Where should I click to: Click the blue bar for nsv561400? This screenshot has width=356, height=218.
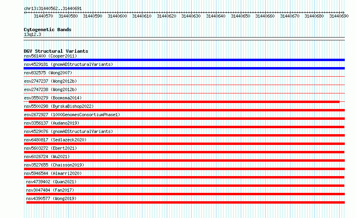click(184, 60)
